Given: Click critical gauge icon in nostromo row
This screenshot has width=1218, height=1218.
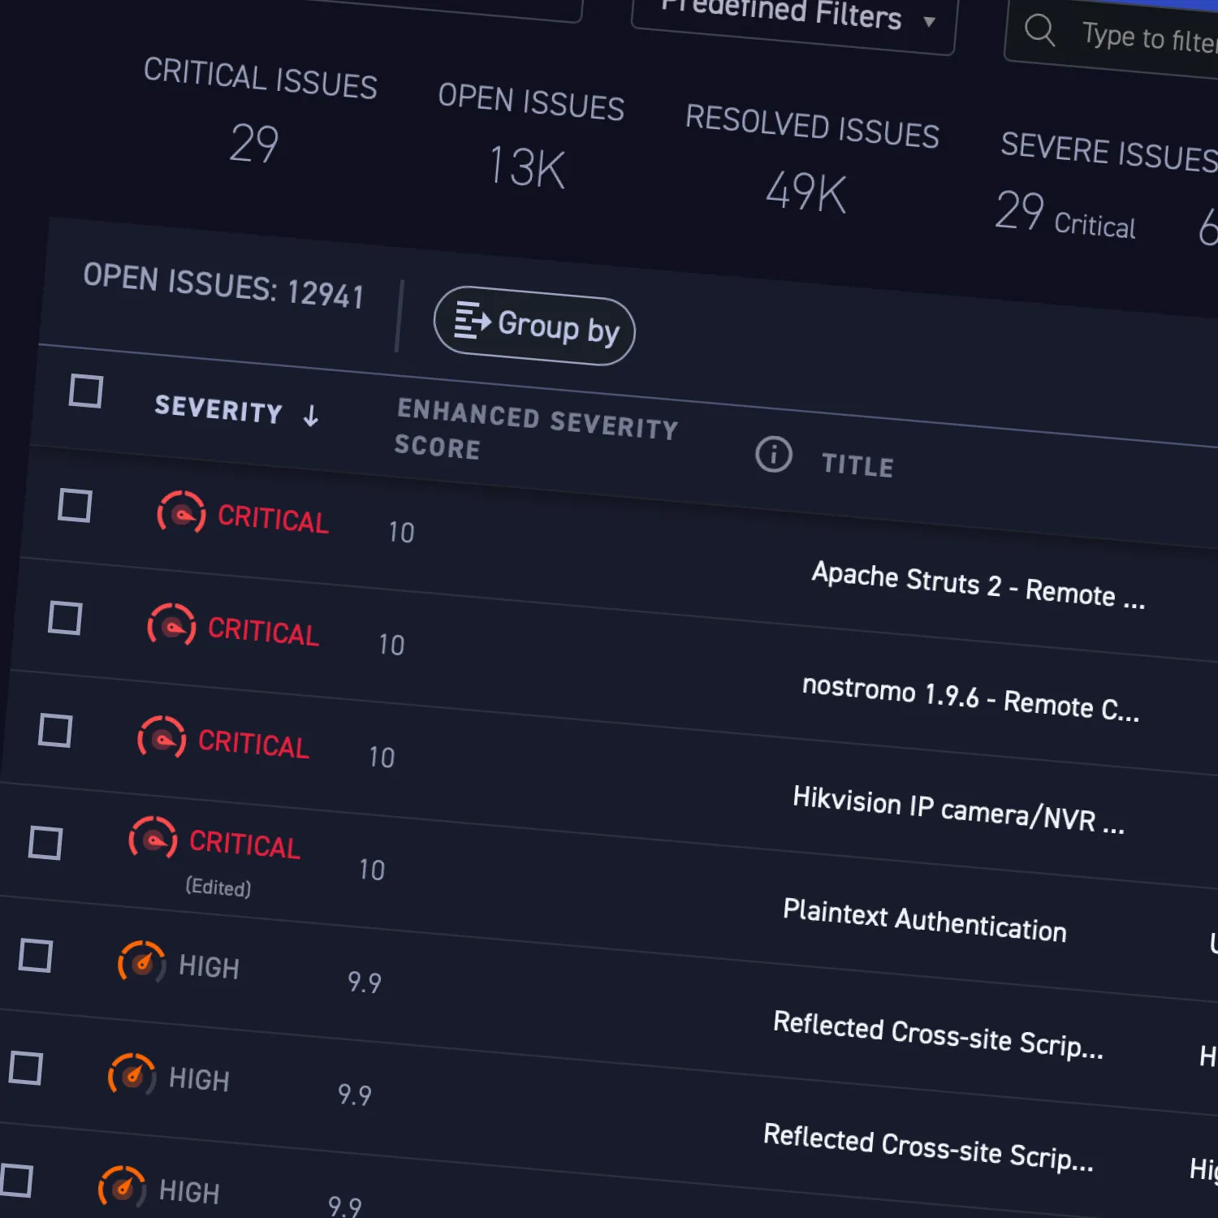Looking at the screenshot, I should tap(171, 626).
